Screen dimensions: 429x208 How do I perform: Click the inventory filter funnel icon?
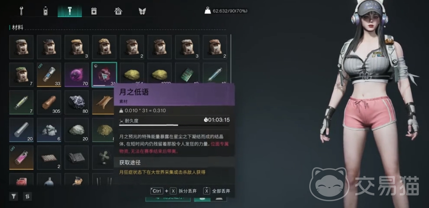click(14, 196)
